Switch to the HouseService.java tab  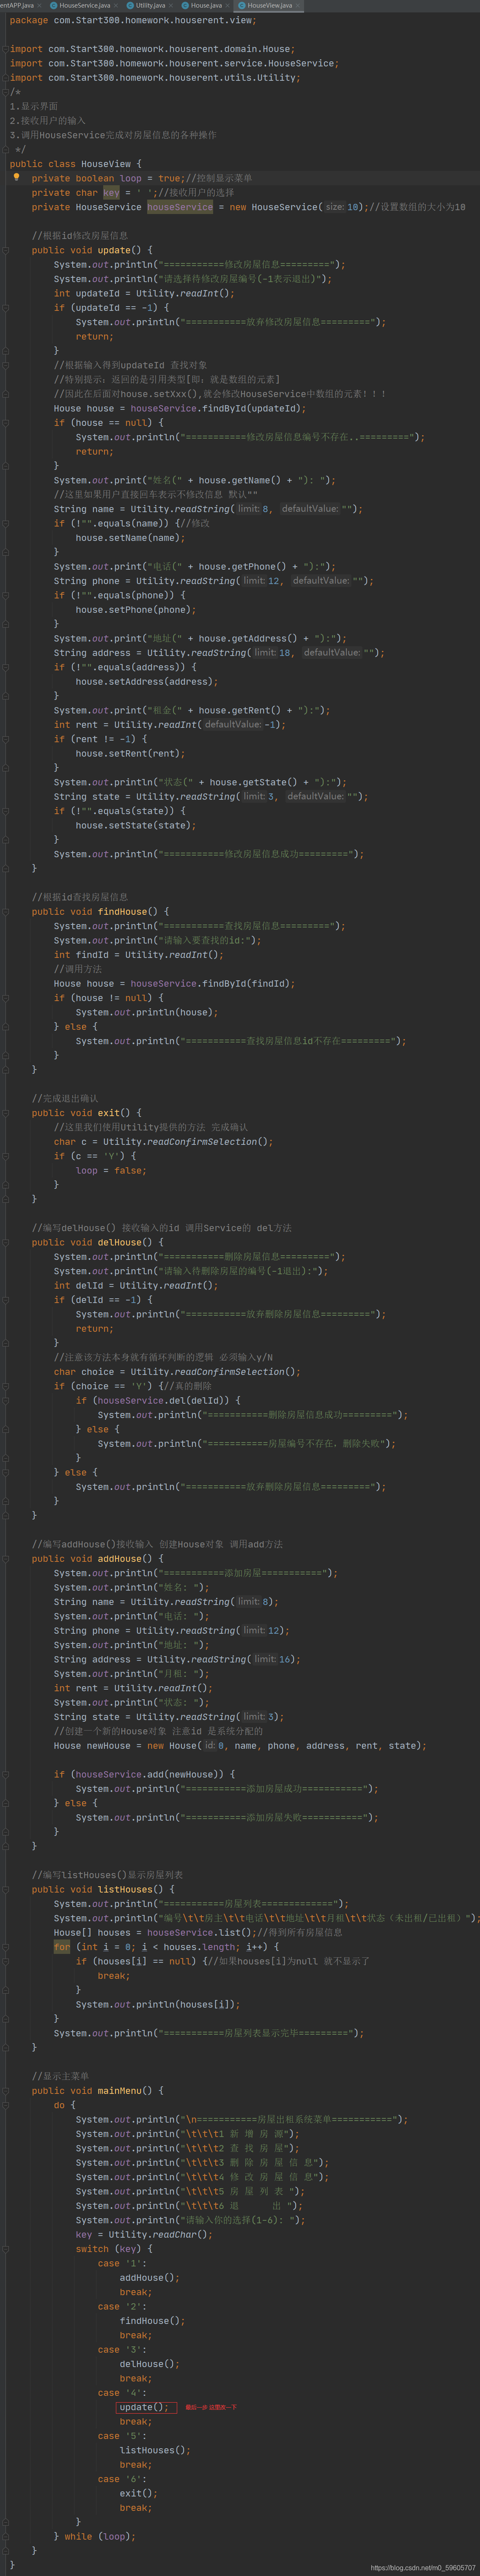(x=84, y=5)
